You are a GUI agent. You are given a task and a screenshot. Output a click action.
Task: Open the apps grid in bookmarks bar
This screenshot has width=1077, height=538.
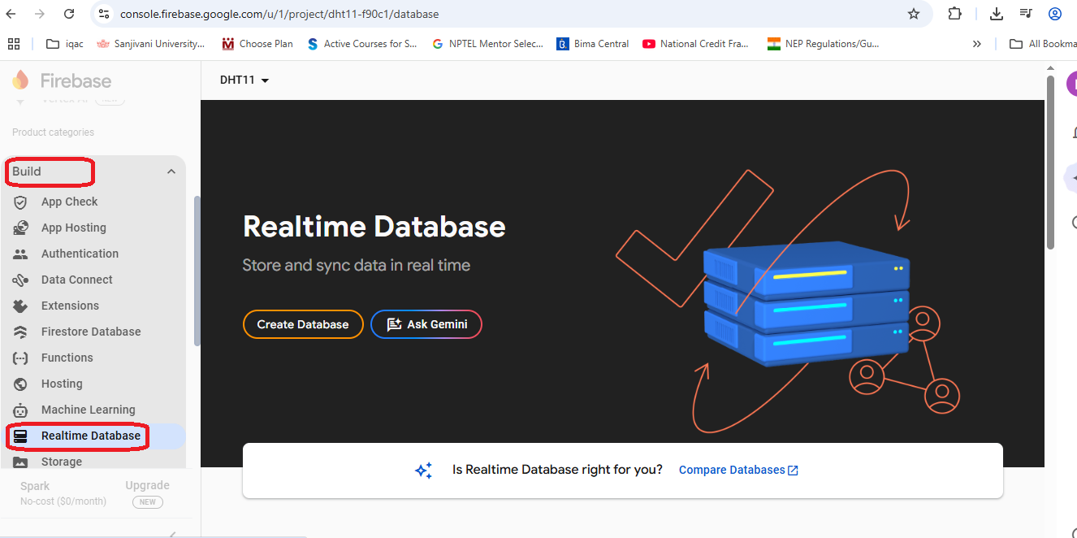tap(13, 44)
